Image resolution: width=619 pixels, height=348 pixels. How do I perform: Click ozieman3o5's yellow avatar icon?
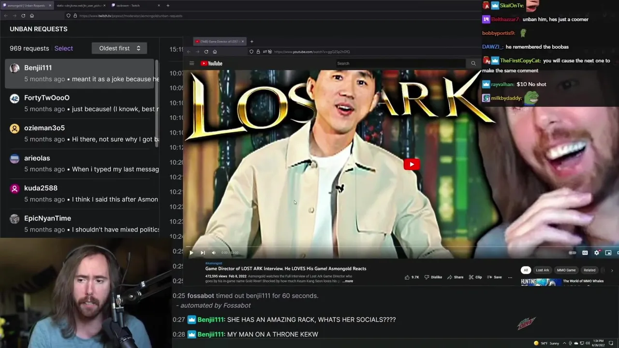(x=15, y=128)
